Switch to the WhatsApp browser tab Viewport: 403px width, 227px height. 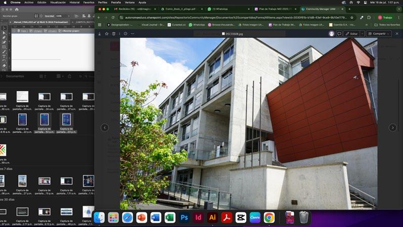click(229, 9)
